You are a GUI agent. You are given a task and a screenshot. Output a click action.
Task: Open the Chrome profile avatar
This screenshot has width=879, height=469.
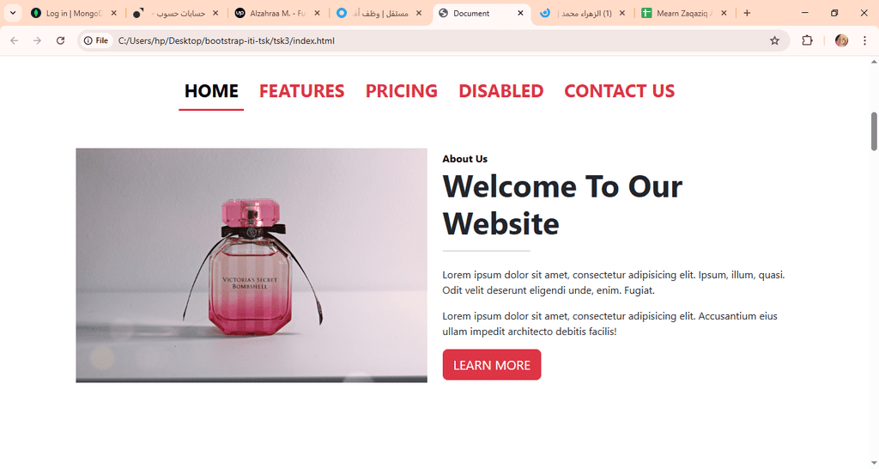(x=841, y=40)
